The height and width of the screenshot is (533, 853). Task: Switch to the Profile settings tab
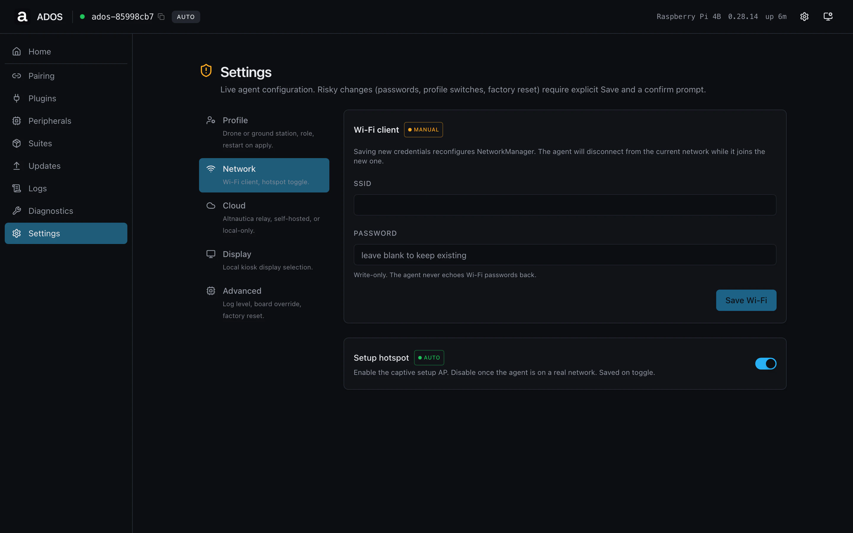coord(264,133)
